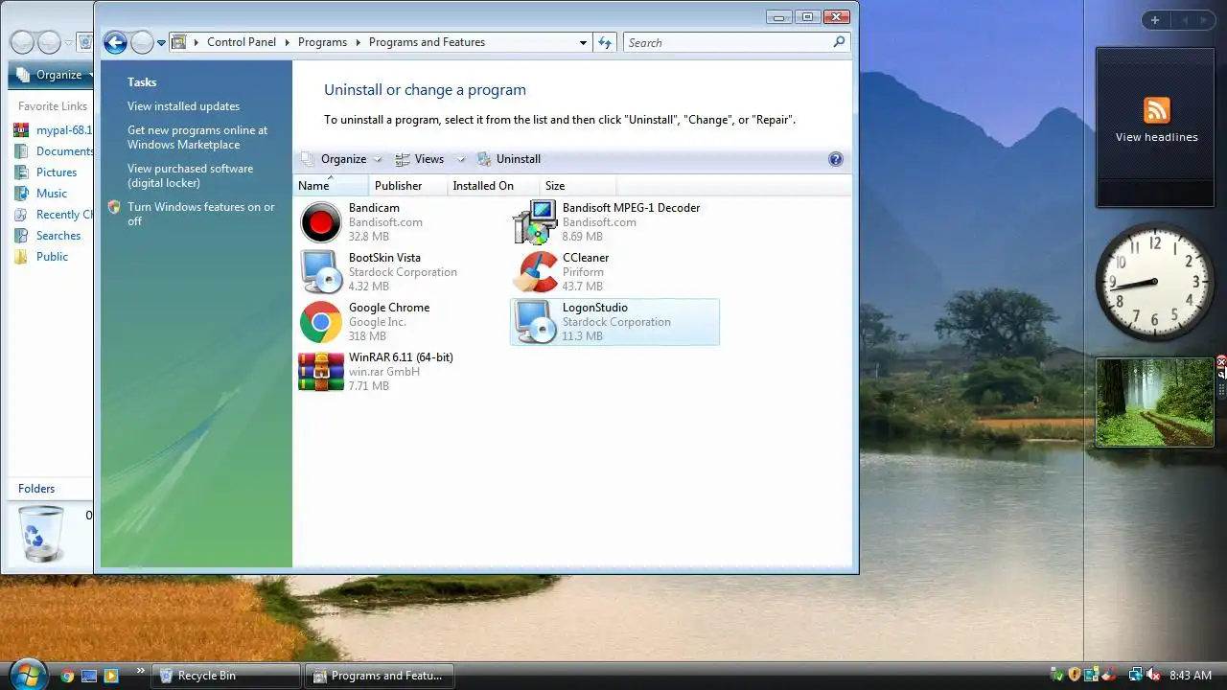Open Programs and Features help icon
Viewport: 1227px width, 690px height.
835,159
